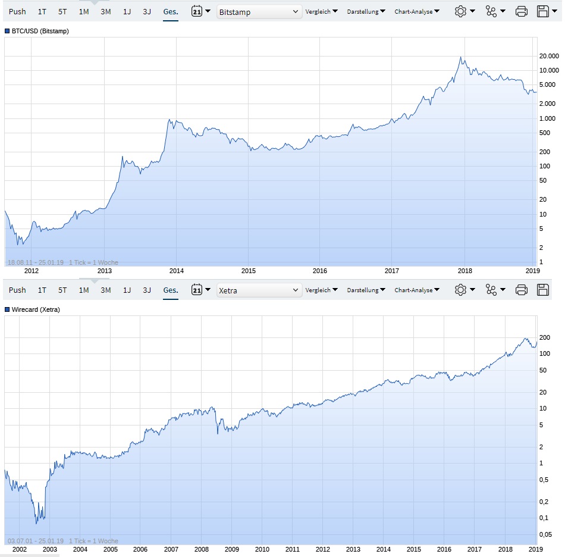
Task: Select 1J timeframe in BTC/USD toolbar
Action: click(127, 11)
